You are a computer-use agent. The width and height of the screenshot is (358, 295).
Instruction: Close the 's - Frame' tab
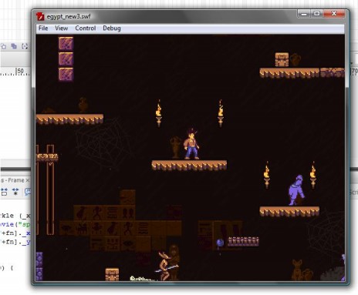(x=28, y=180)
